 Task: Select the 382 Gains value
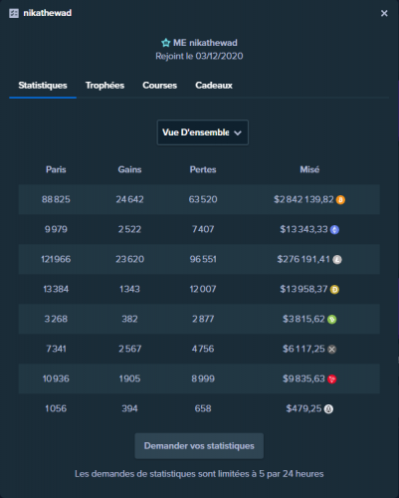pyautogui.click(x=129, y=319)
